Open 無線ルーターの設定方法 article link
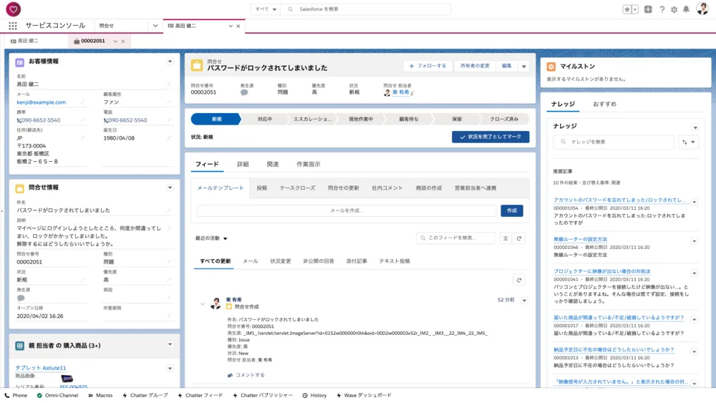The width and height of the screenshot is (716, 403). tap(580, 239)
